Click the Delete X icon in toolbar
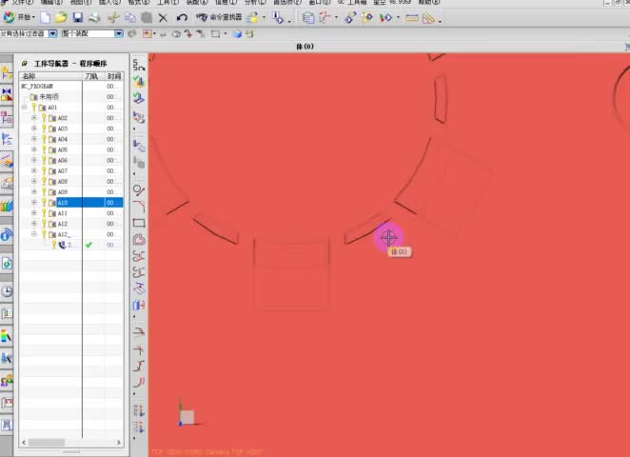 tap(163, 17)
